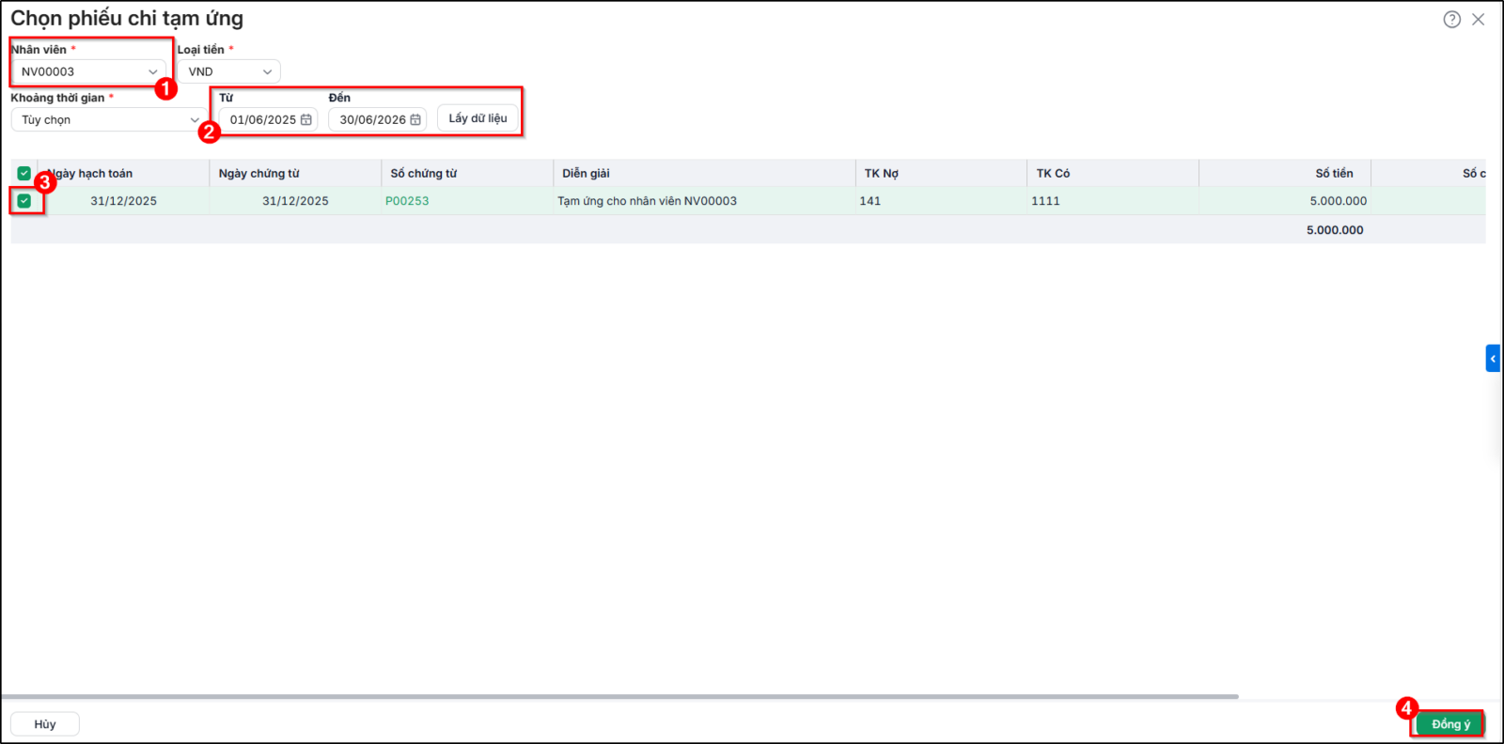Click the Ngày chứng từ column header
The height and width of the screenshot is (744, 1504).
click(x=295, y=174)
